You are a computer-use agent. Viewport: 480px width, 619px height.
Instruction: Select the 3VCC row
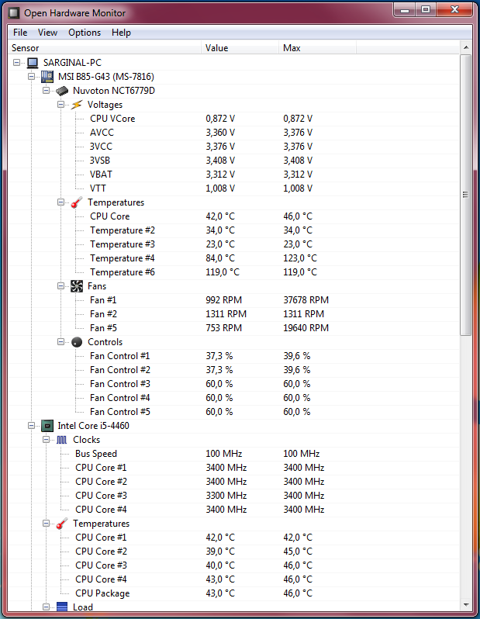point(233,147)
